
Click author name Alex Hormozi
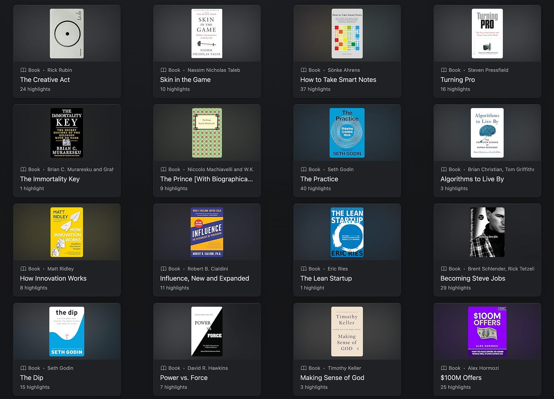pyautogui.click(x=483, y=368)
